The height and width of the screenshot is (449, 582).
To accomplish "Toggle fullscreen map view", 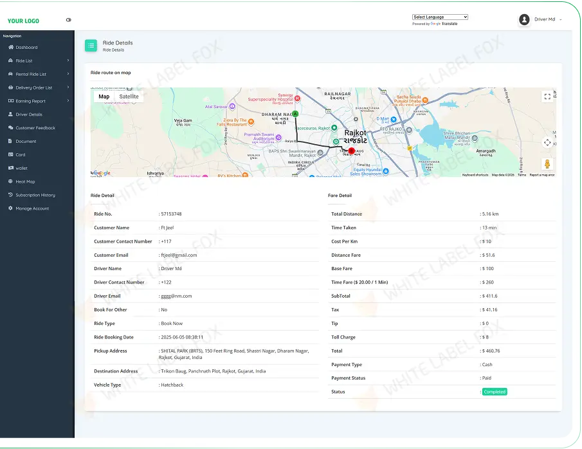I will coord(547,96).
